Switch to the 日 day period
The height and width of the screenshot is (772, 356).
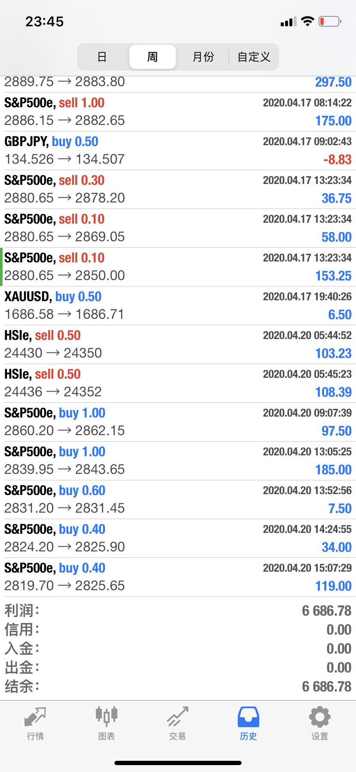102,57
